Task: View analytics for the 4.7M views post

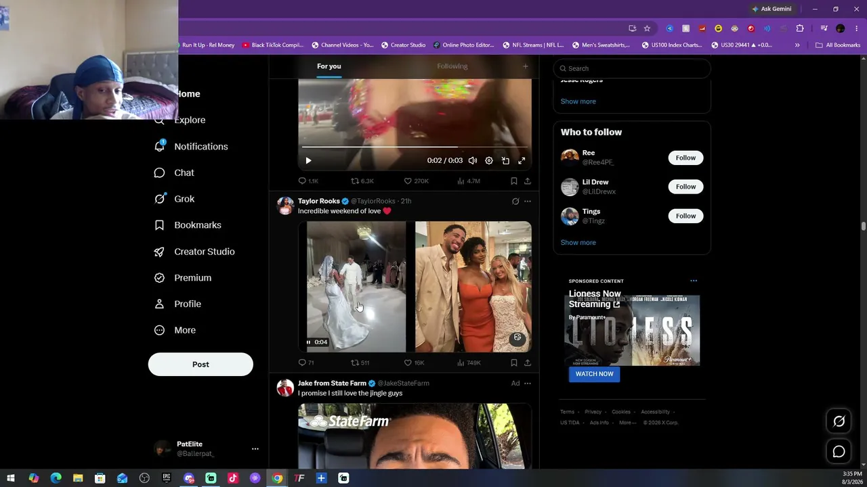Action: 469,181
